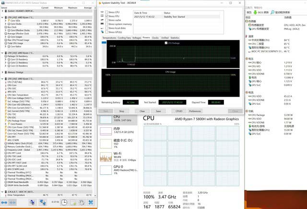Enable the Stress CPU checkbox
Image resolution: width=307 pixels, height=209 pixels.
tap(106, 12)
